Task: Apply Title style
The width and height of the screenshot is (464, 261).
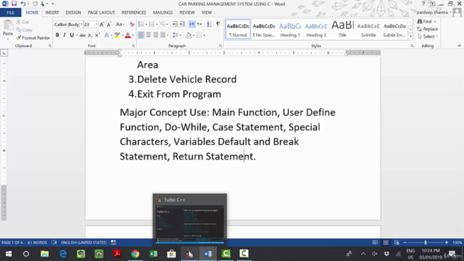Action: tap(342, 30)
